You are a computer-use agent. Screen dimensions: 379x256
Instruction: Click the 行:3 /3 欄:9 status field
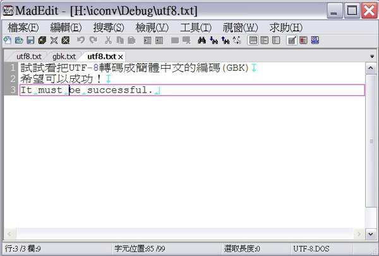tap(23, 248)
